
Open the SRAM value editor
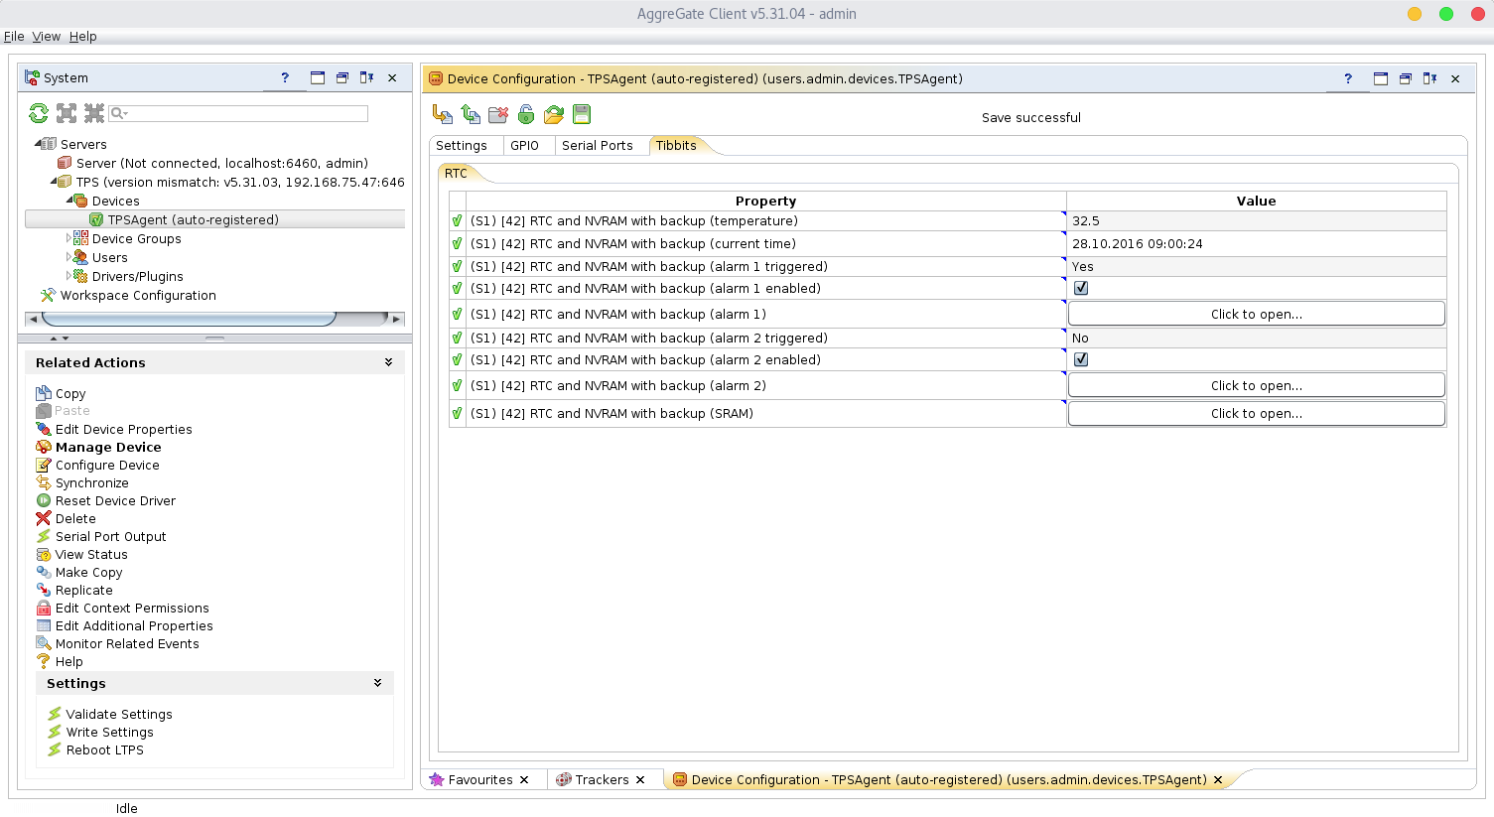[x=1256, y=413]
